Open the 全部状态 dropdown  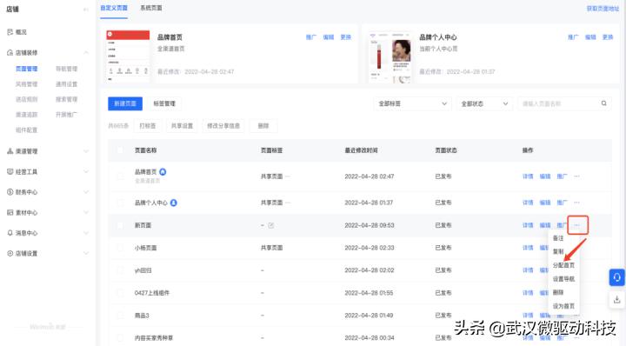(x=484, y=103)
